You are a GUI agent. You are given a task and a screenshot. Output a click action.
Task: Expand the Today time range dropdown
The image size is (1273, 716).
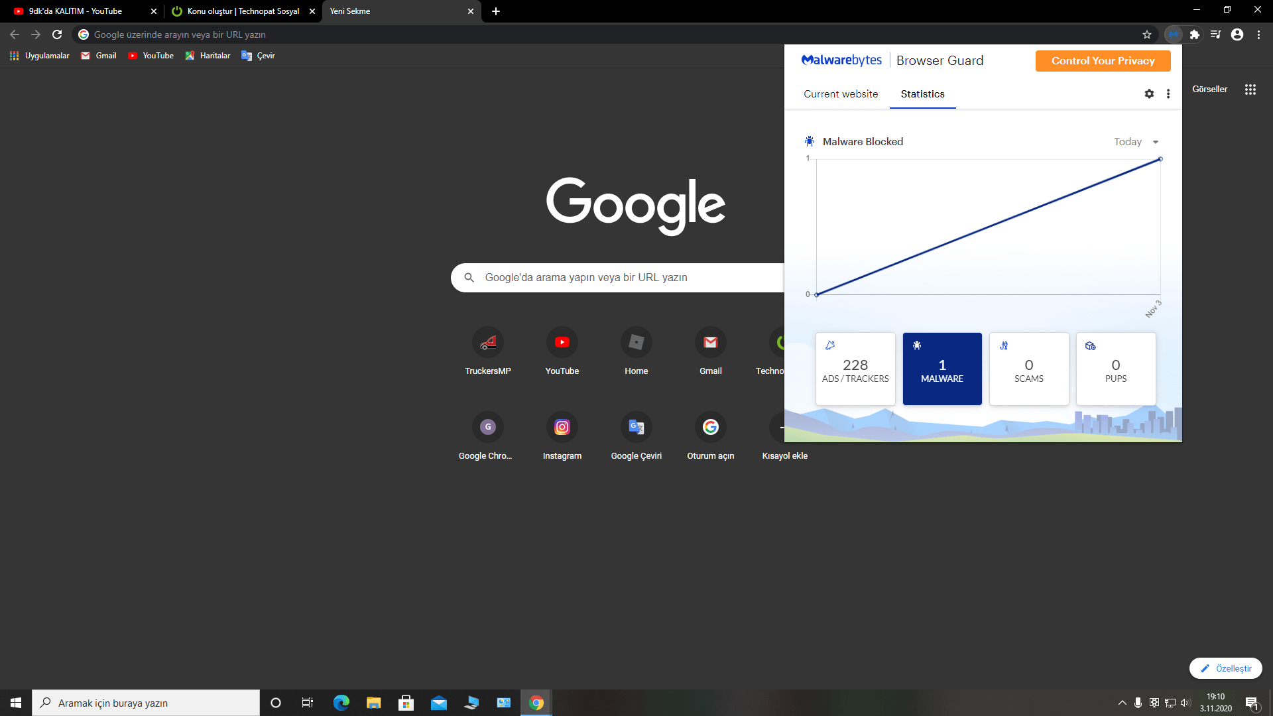click(x=1136, y=142)
